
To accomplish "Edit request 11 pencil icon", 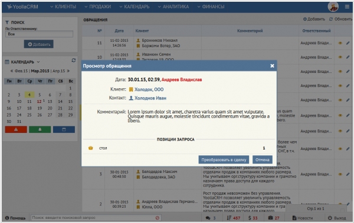I will coord(348,43).
